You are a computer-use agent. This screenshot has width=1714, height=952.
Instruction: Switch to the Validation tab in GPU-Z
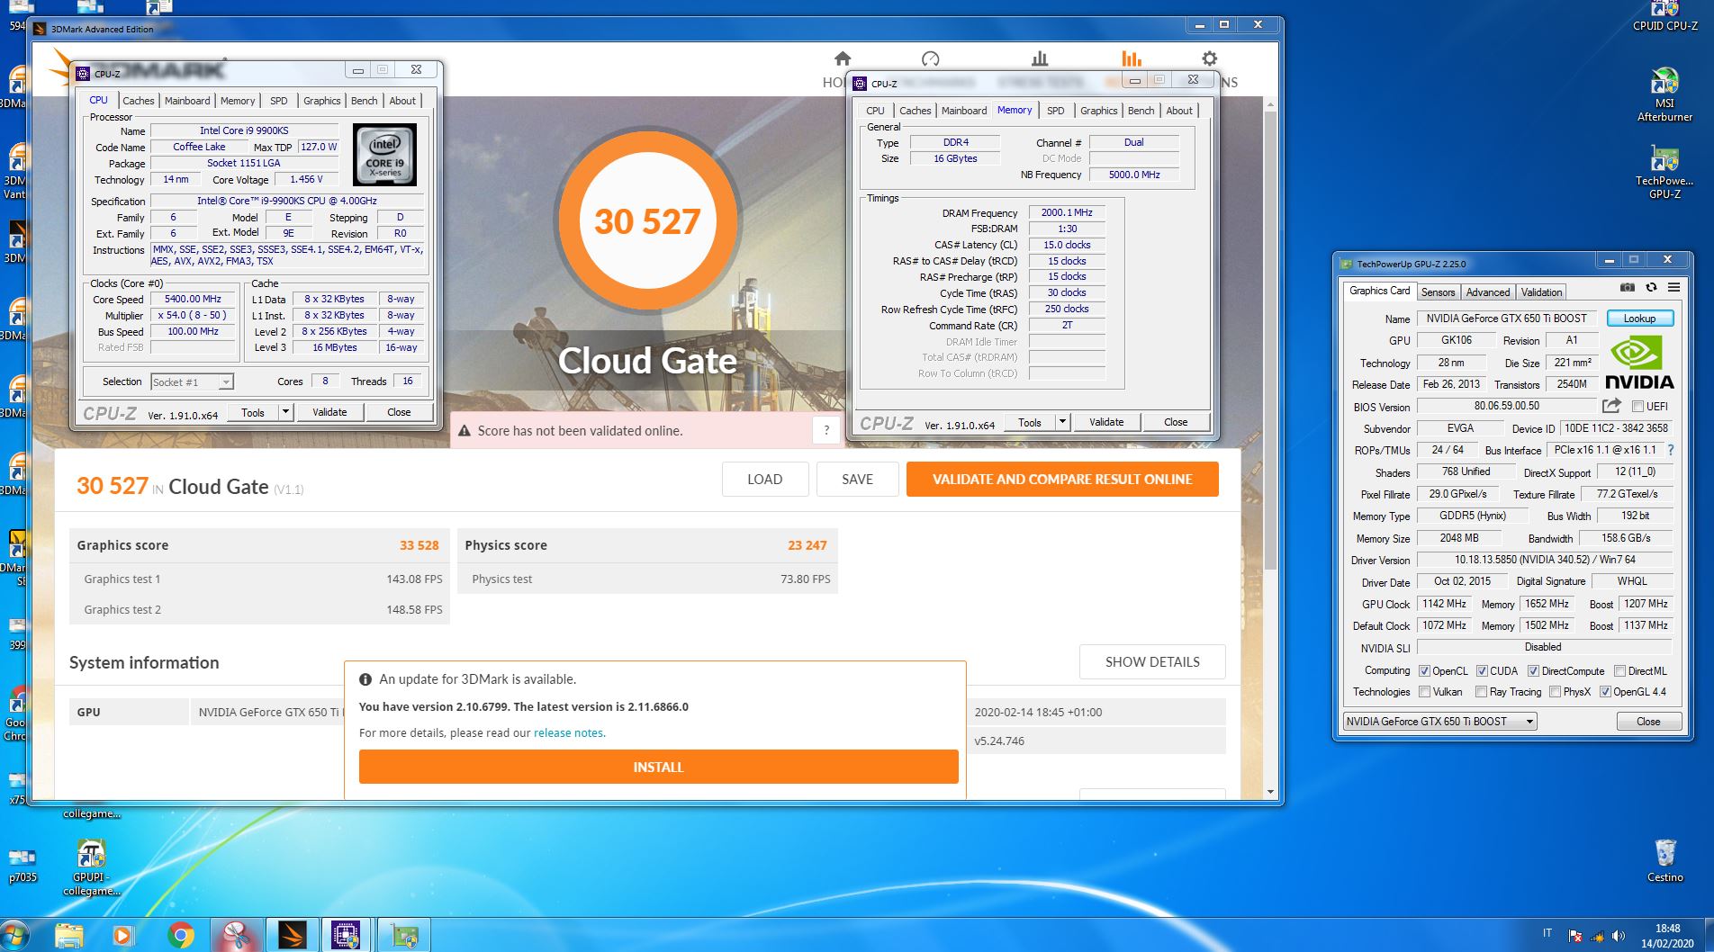click(x=1541, y=292)
